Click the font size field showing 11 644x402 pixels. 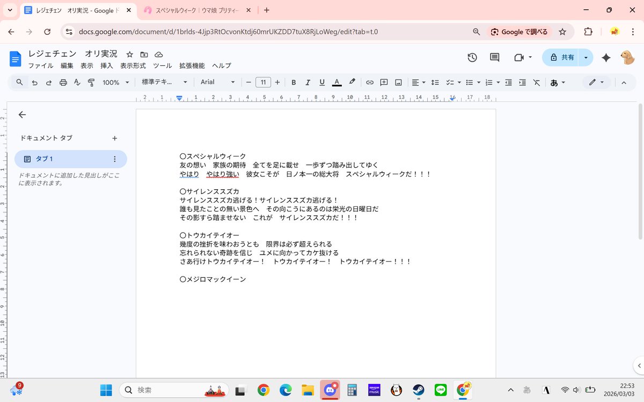click(263, 83)
